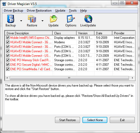
Task: Open the Help menu
Action: pyautogui.click(x=83, y=11)
